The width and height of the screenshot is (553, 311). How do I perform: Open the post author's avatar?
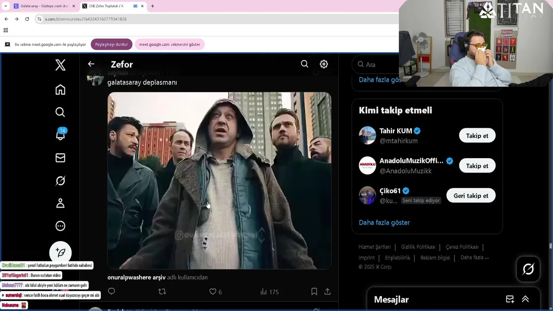(95, 78)
